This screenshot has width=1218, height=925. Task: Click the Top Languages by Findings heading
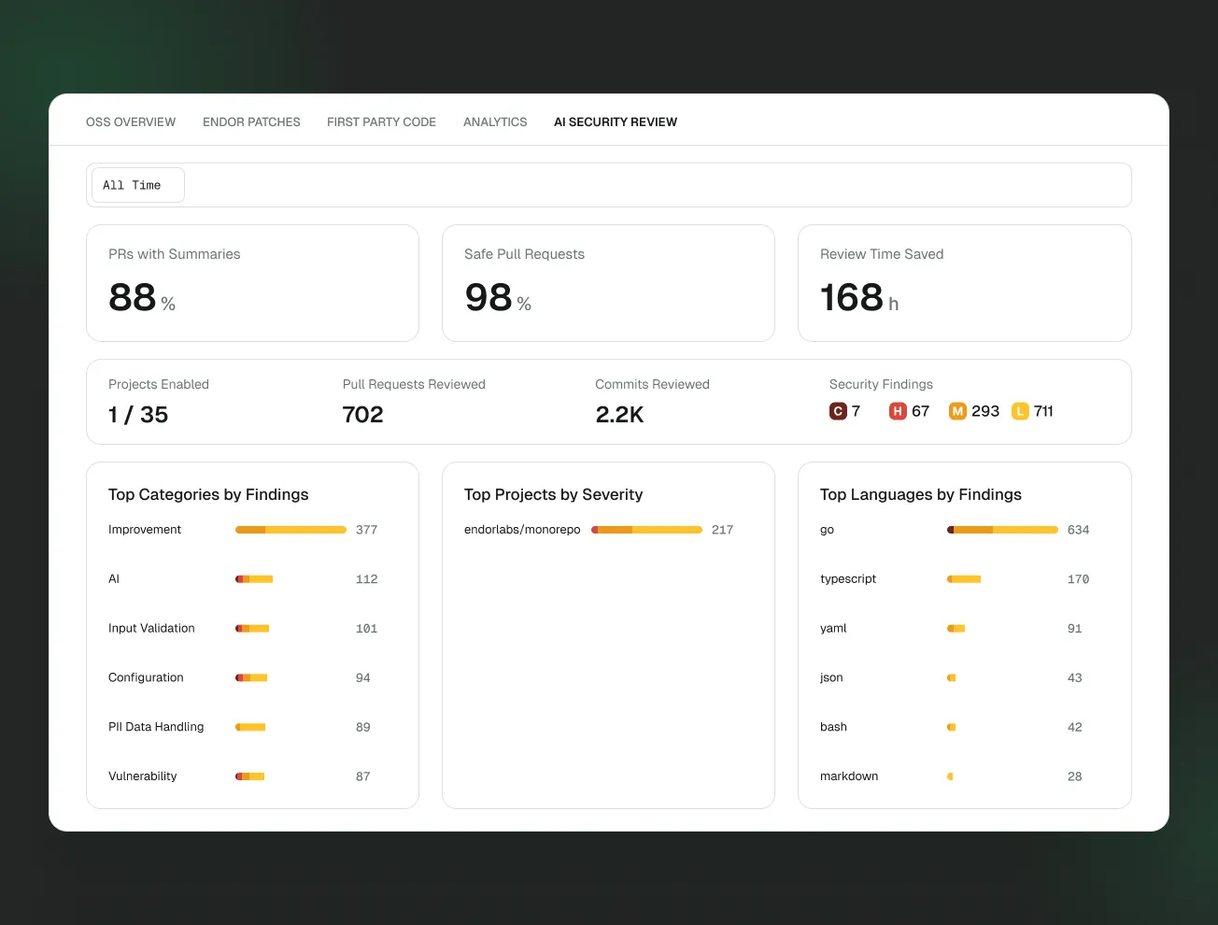(x=921, y=494)
